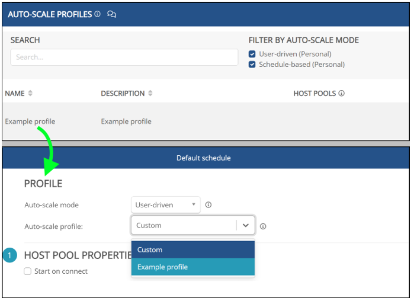This screenshot has width=414, height=301.
Task: Click the Auto-scale profile Custom combo box
Action: click(x=184, y=226)
